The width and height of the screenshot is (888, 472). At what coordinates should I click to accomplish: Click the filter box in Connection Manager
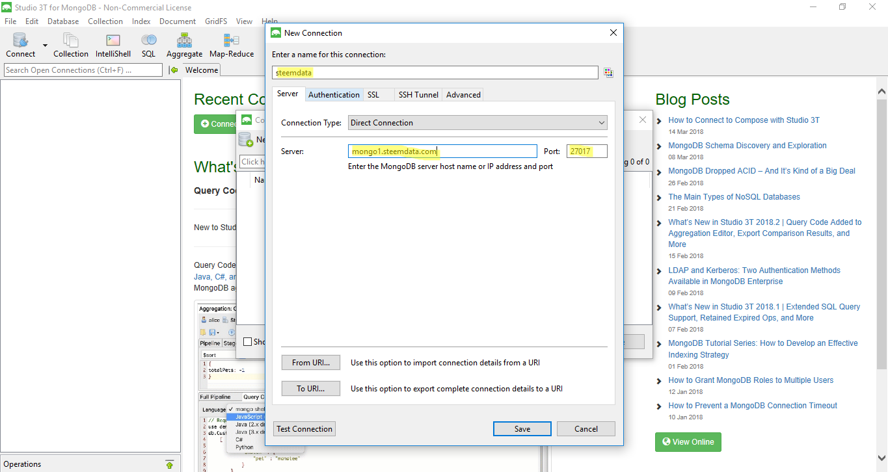(252, 162)
